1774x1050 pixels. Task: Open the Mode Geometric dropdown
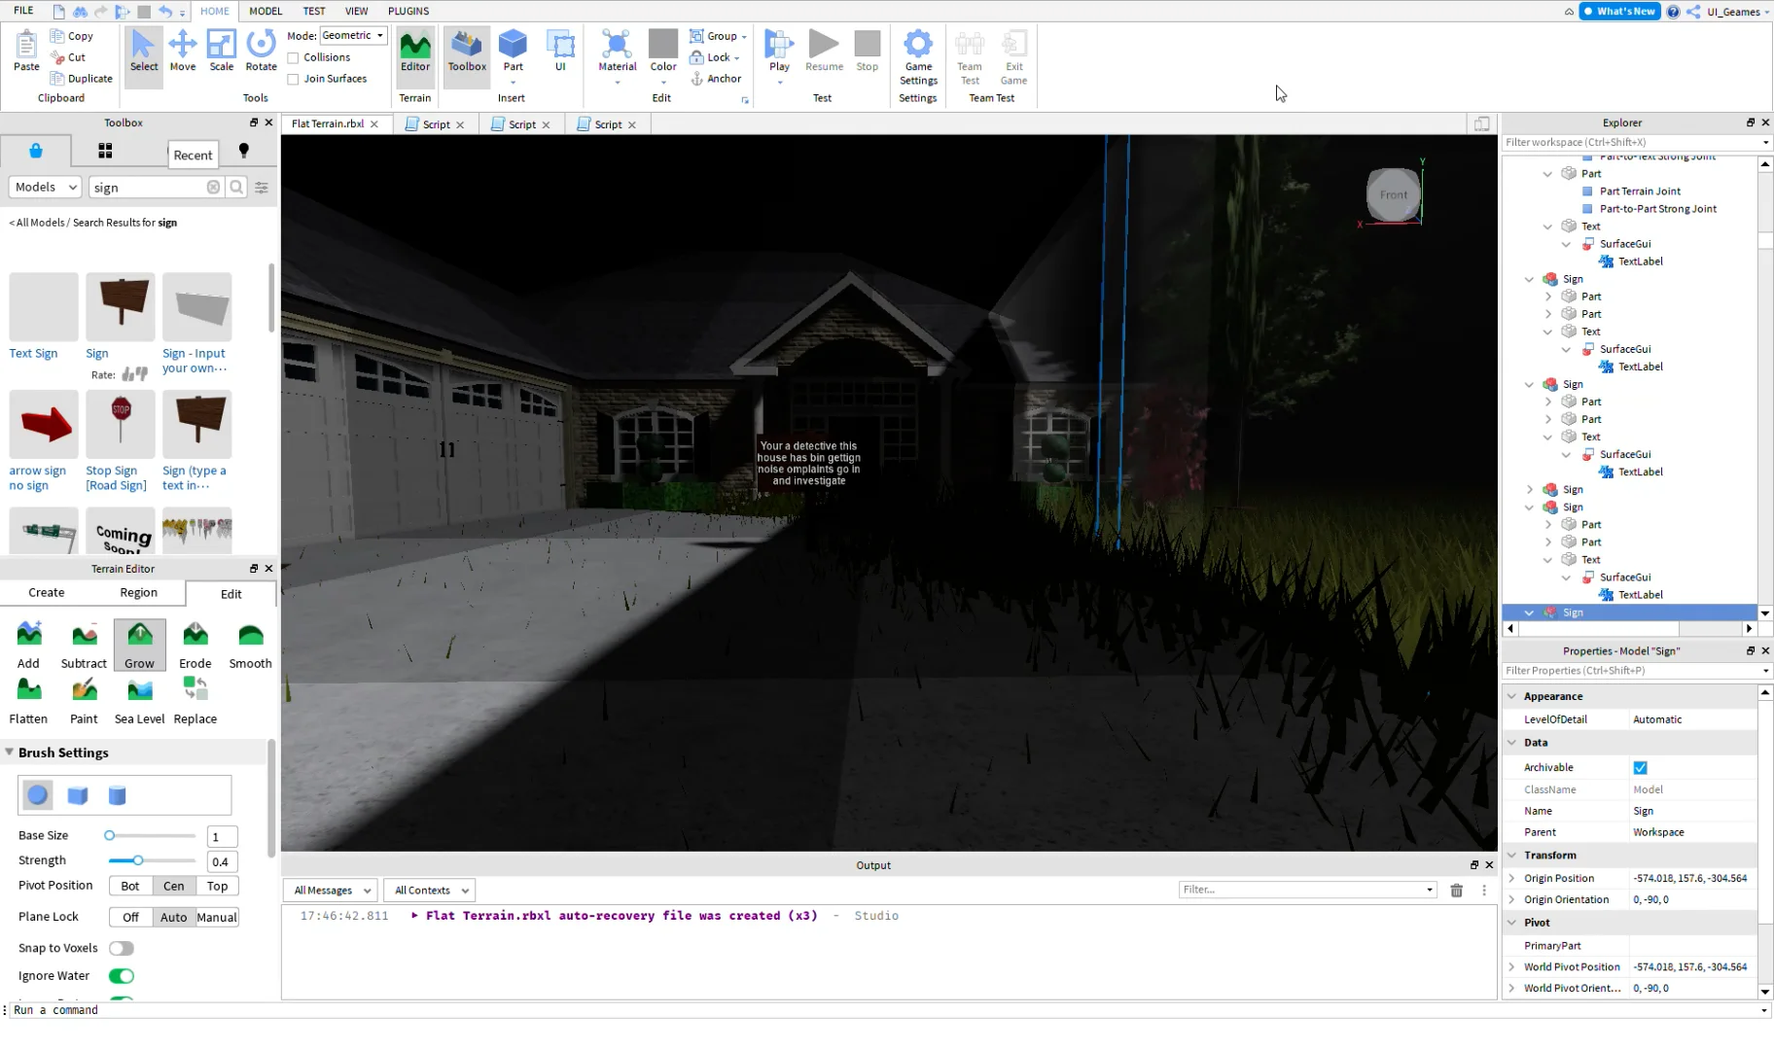tap(353, 35)
